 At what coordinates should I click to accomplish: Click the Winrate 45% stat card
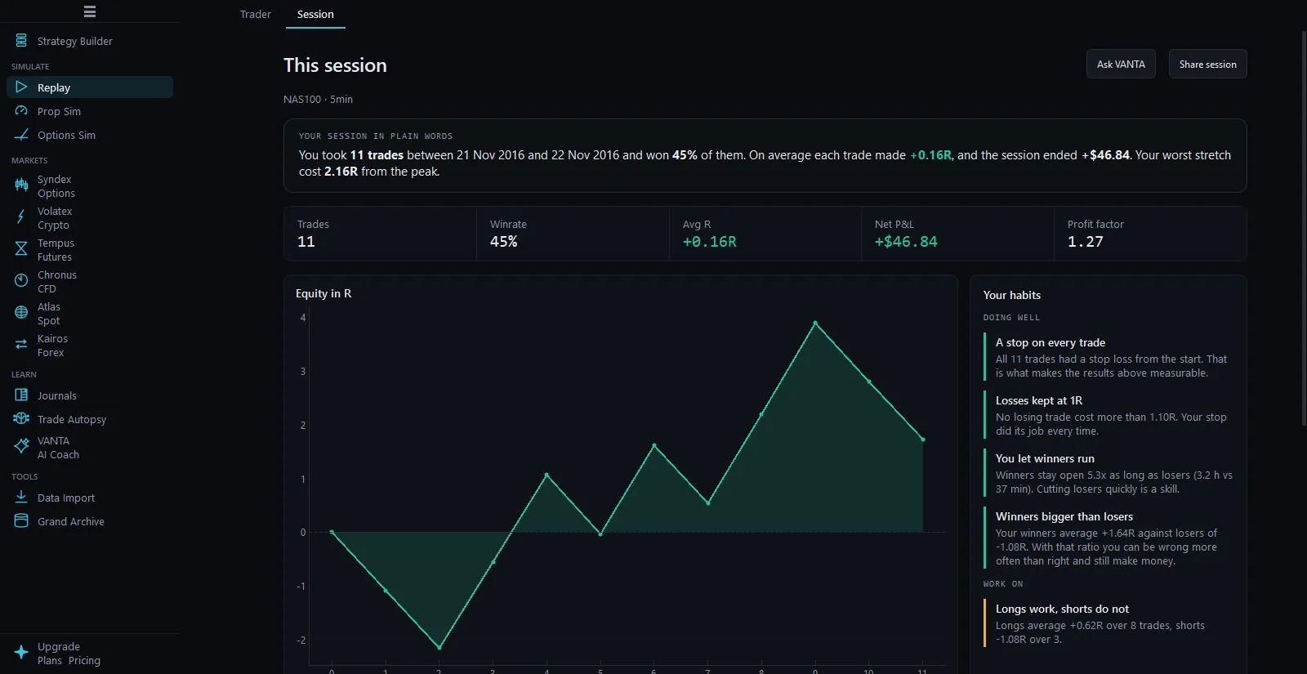(x=573, y=234)
